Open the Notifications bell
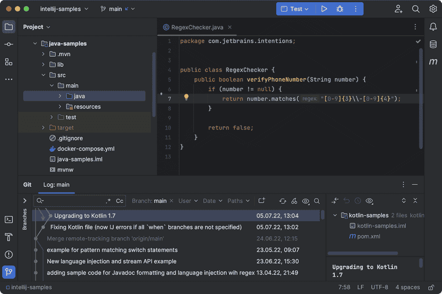This screenshot has height=294, width=442. 433,27
